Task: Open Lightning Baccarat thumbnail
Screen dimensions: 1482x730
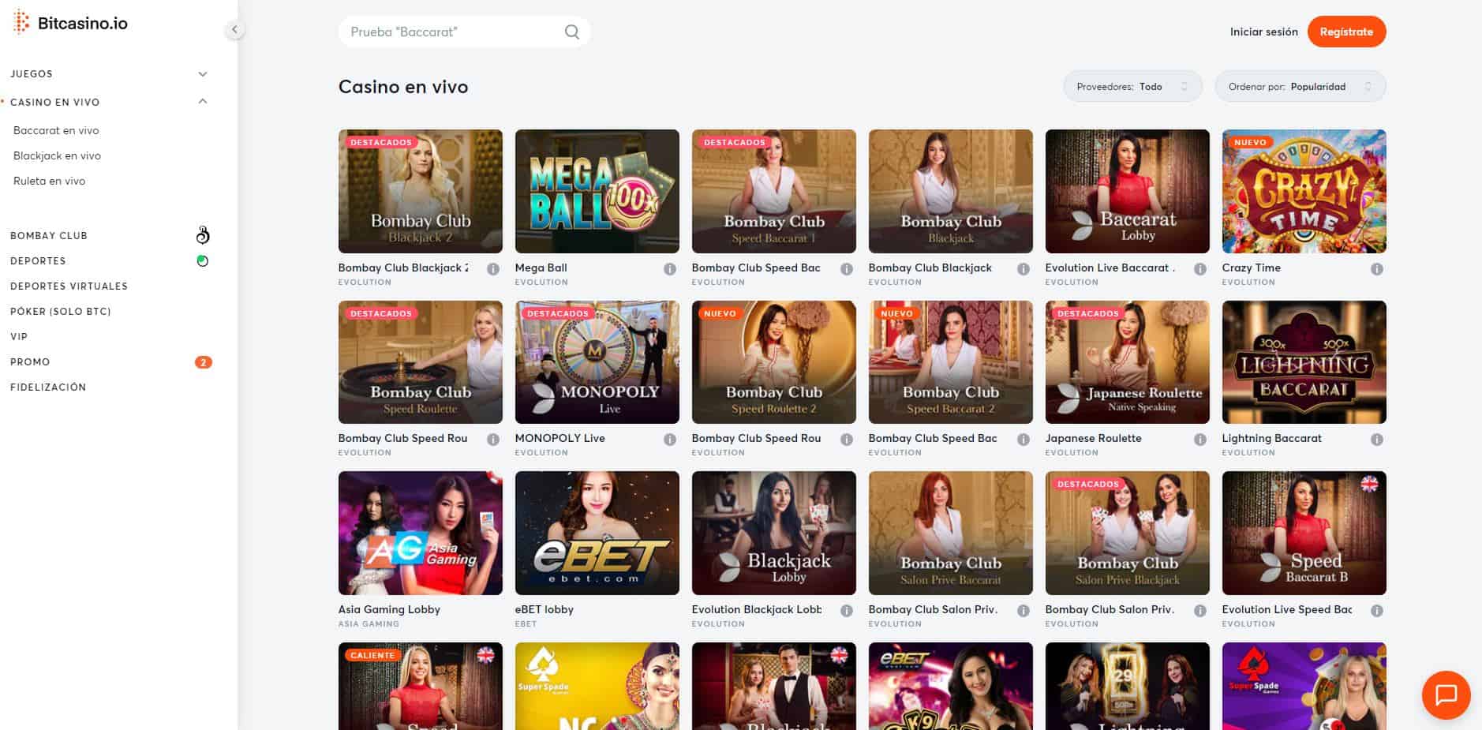Action: coord(1304,362)
